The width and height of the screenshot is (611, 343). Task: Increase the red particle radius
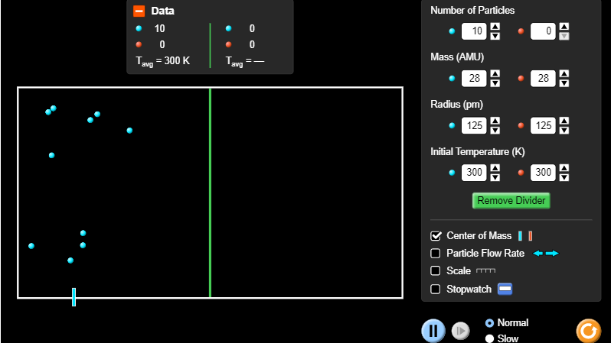[564, 121]
